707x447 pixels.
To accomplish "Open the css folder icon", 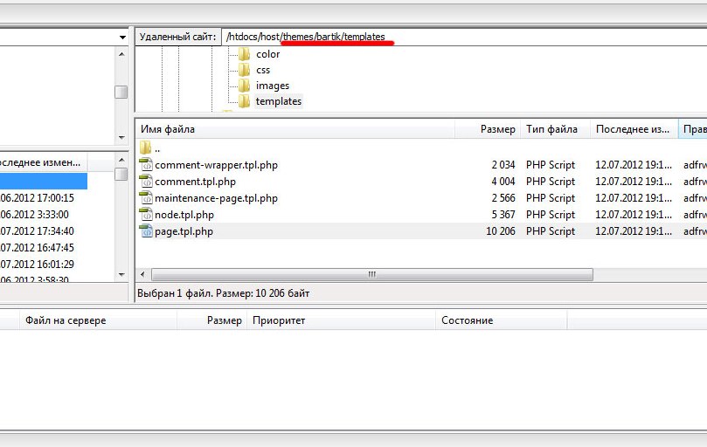I will coord(244,70).
